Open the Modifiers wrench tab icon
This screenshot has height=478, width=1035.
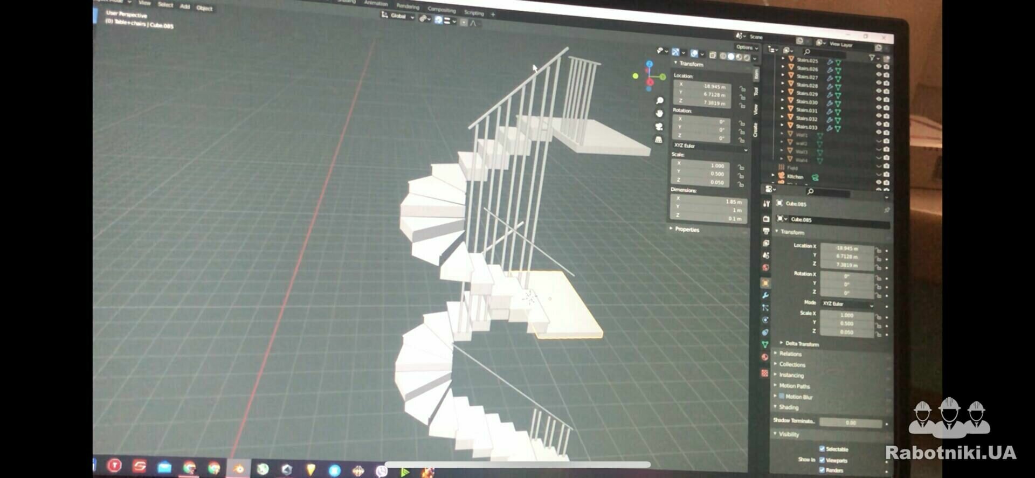click(x=765, y=295)
